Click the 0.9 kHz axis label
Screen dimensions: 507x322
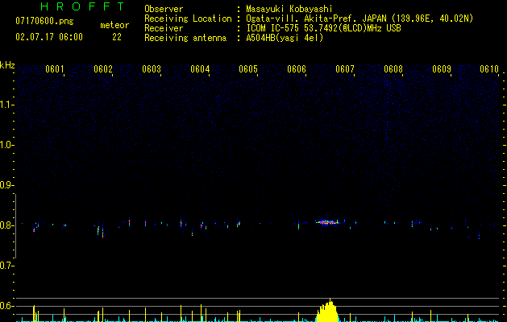7,185
